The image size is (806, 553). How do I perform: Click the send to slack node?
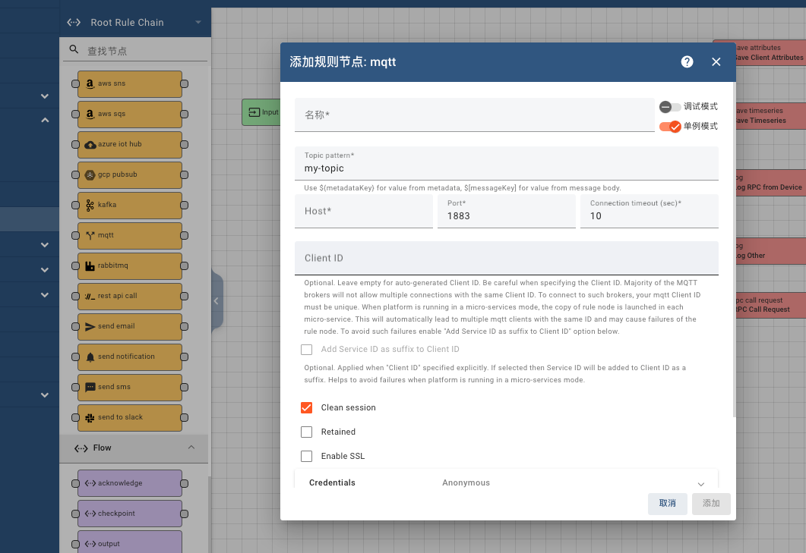[129, 417]
